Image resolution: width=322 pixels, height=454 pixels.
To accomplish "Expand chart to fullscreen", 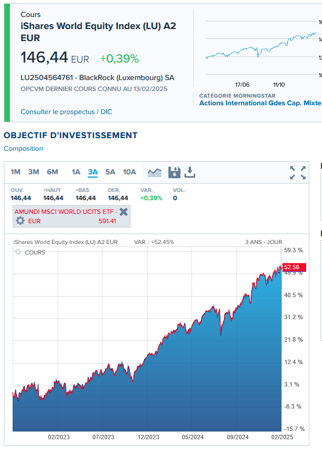I will click(x=298, y=173).
